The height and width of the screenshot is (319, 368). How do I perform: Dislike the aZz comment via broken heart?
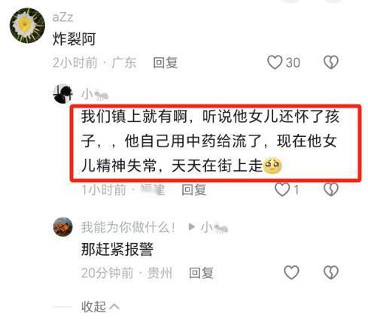pyautogui.click(x=331, y=62)
